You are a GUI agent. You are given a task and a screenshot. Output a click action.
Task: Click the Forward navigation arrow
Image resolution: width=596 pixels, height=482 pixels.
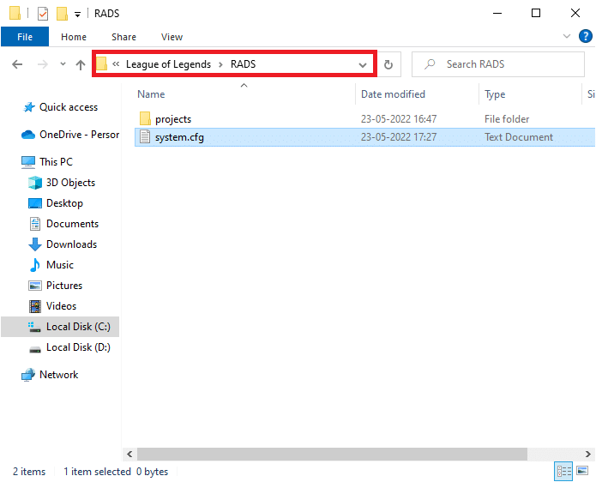tap(43, 64)
